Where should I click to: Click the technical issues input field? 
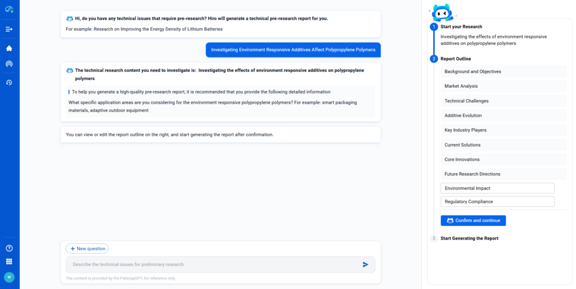[214, 264]
